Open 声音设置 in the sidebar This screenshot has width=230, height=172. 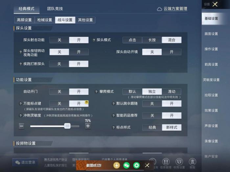click(x=211, y=126)
